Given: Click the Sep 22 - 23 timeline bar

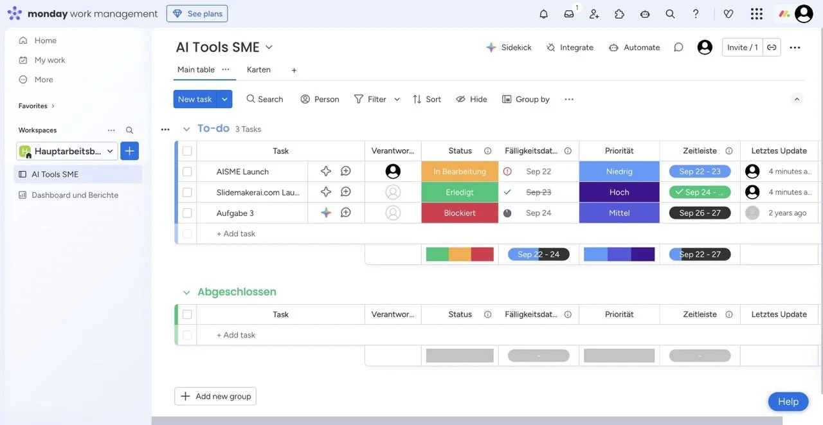Looking at the screenshot, I should 699,171.
